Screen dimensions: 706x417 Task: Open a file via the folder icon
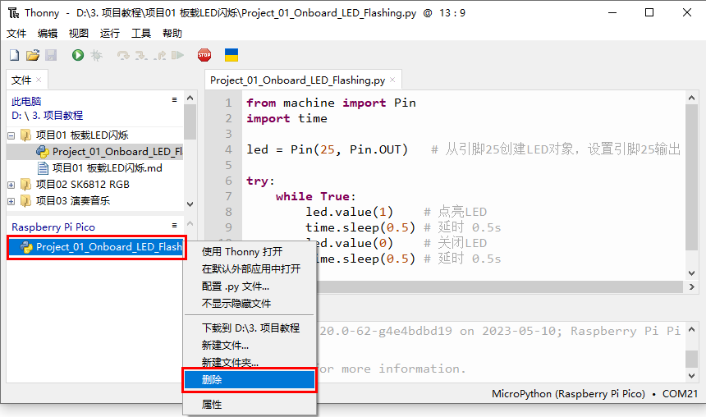click(x=32, y=55)
